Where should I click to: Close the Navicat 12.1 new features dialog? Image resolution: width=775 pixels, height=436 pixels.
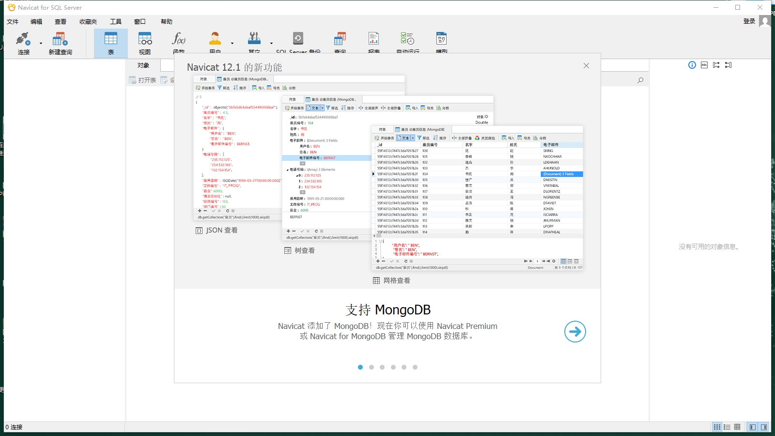[x=586, y=65]
